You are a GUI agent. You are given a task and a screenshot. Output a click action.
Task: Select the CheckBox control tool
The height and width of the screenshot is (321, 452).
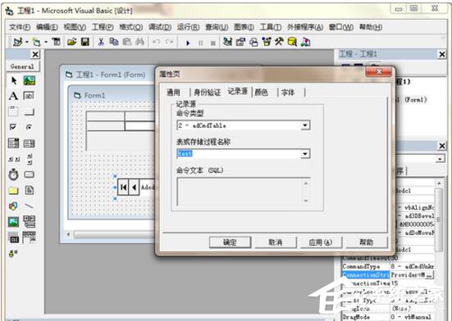(x=14, y=127)
